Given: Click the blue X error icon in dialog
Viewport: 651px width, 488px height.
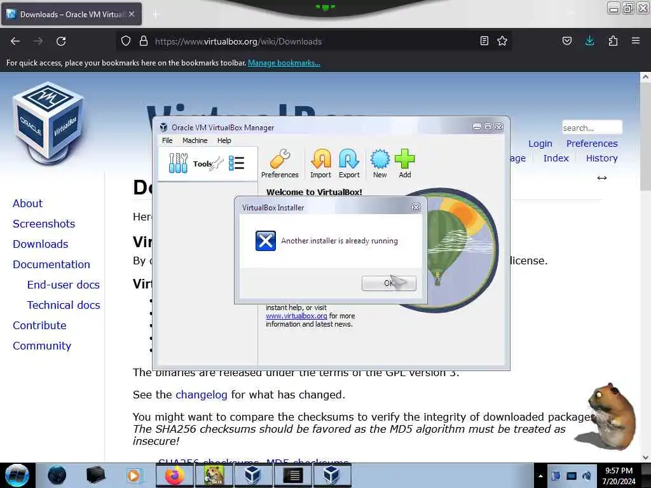Looking at the screenshot, I should [x=265, y=241].
